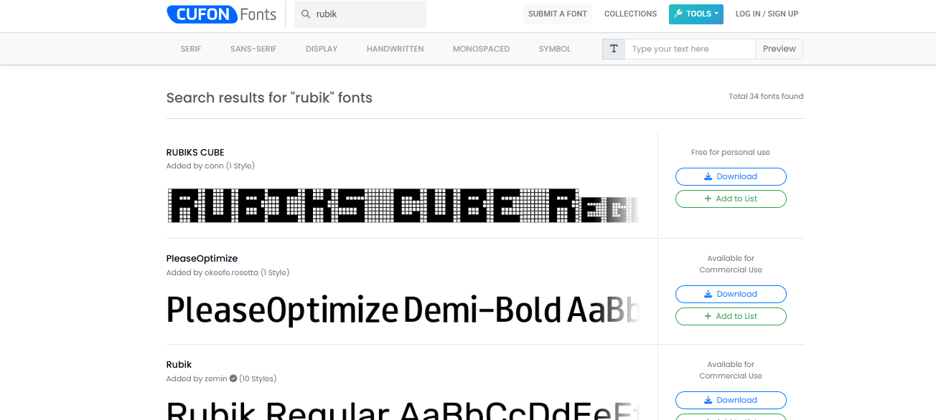Add RUBIKS CUBE to list
936x420 pixels.
(731, 199)
